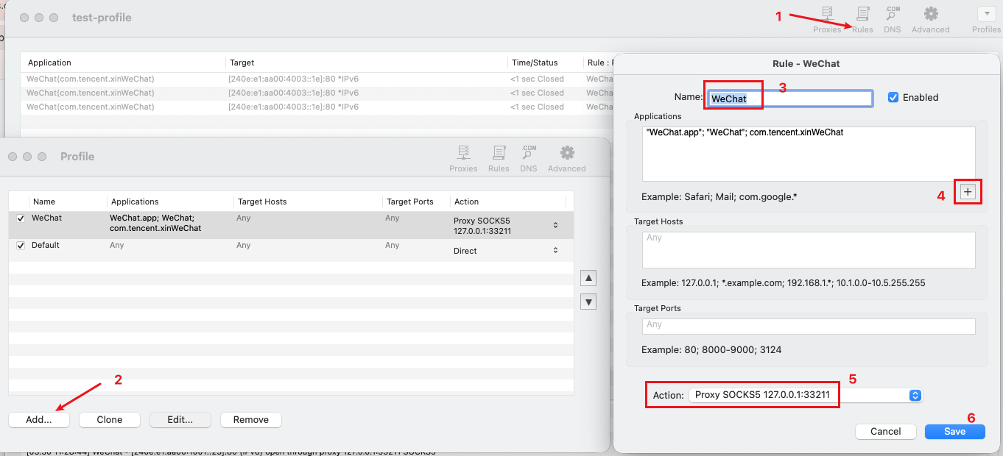This screenshot has height=456, width=1003.
Task: Open WeChat row action dropdown
Action: tap(555, 225)
